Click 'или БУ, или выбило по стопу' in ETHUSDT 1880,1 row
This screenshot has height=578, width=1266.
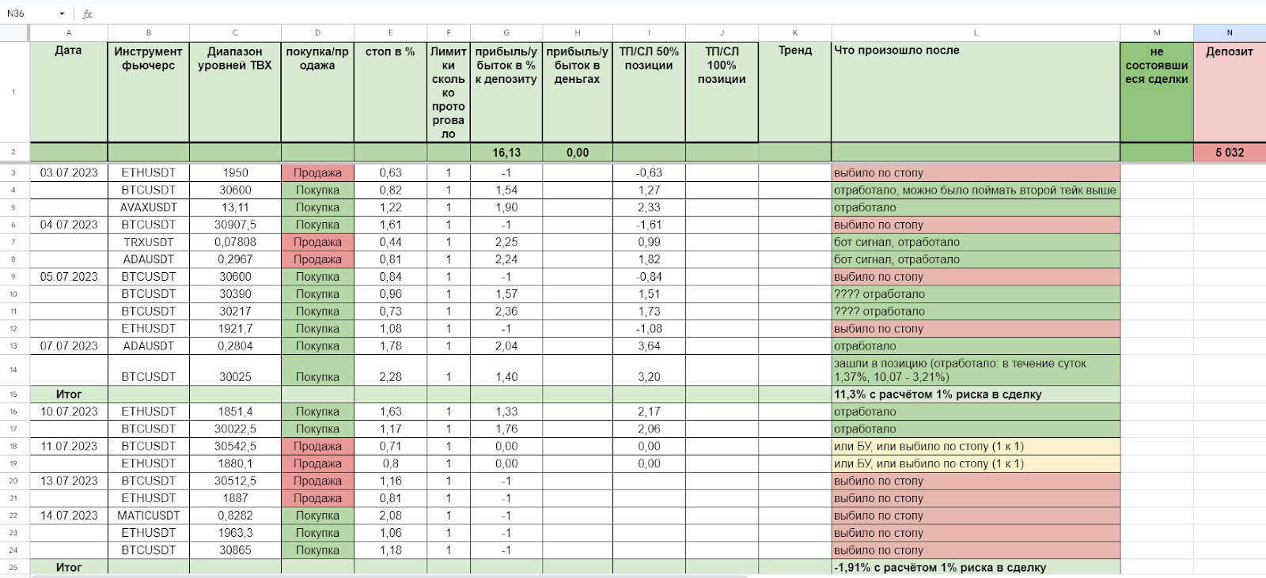coord(976,463)
